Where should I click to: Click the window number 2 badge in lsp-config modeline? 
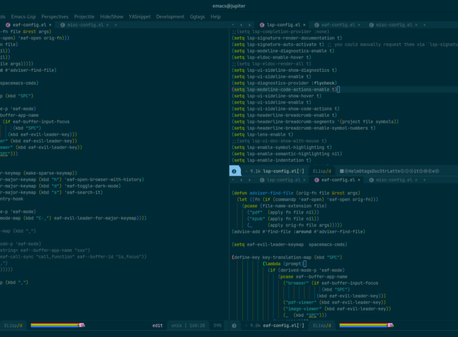[x=234, y=171]
